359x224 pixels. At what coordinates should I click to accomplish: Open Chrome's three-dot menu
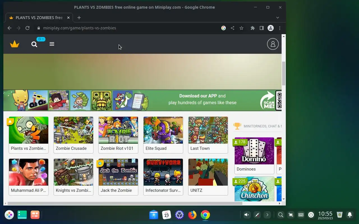[x=280, y=28]
